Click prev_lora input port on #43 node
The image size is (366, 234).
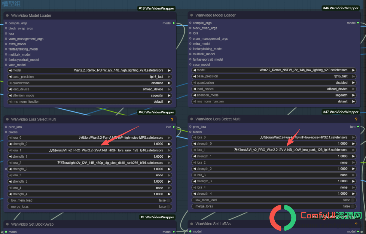coord(6,127)
